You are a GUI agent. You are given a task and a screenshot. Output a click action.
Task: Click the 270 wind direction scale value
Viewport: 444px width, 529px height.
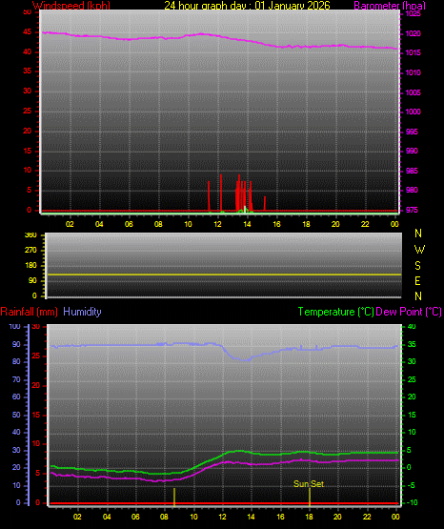pos(30,251)
